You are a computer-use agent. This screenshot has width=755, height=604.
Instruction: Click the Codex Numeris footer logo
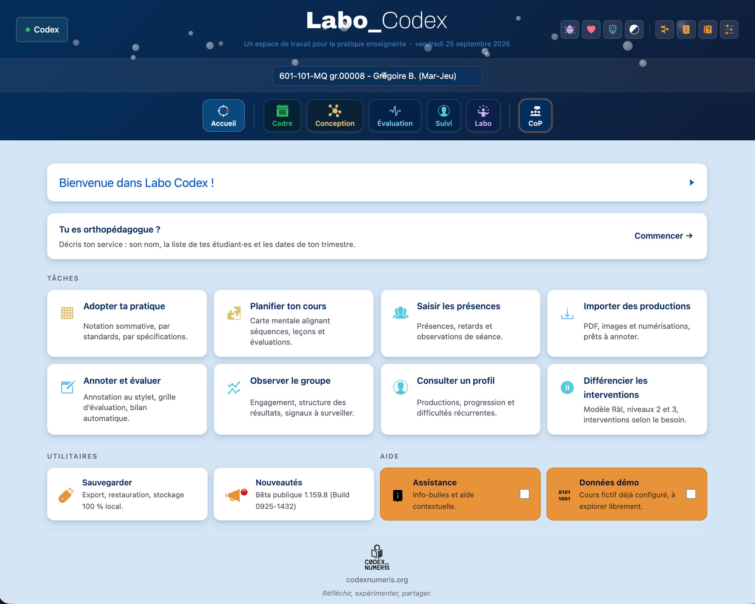[377, 557]
